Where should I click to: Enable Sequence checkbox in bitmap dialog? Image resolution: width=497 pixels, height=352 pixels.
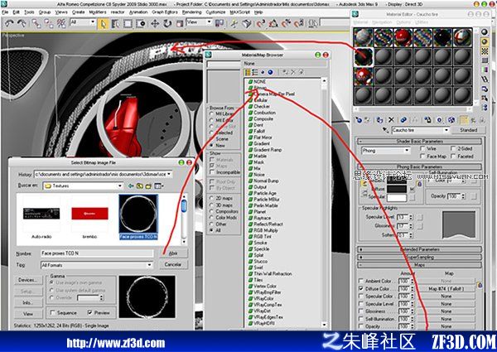[x=53, y=312]
